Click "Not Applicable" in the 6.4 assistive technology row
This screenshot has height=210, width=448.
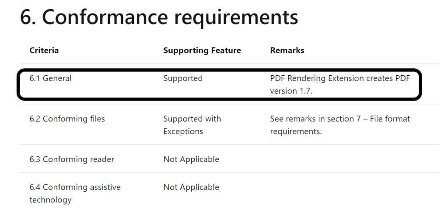click(x=191, y=187)
